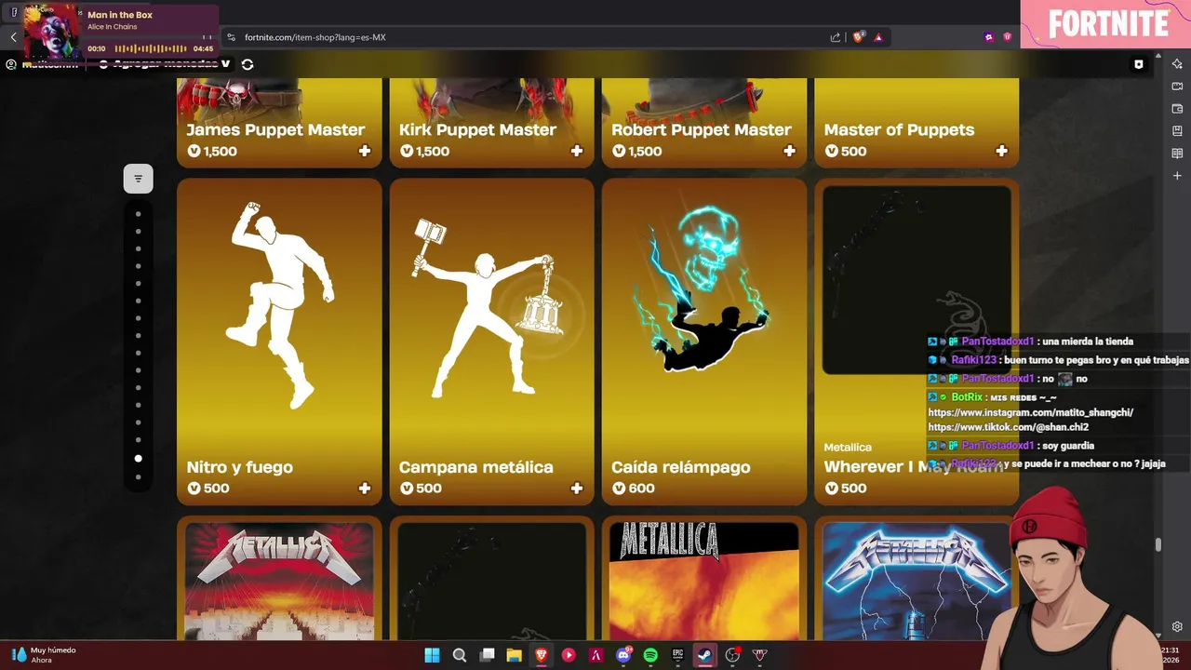Open the Windows Start menu
Screen dimensions: 1191x670
coord(432,655)
